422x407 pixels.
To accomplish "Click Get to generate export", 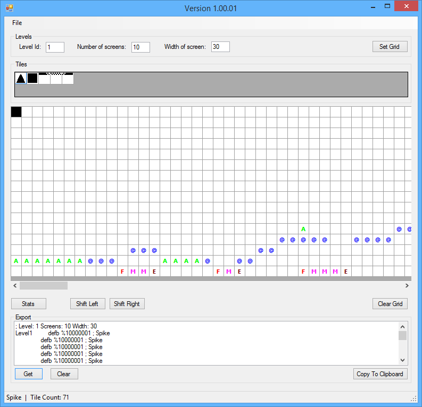I will click(x=29, y=374).
